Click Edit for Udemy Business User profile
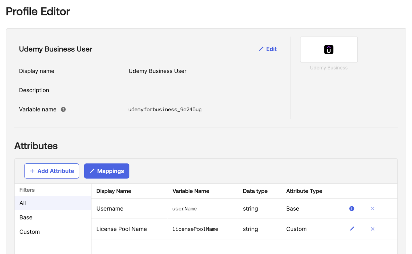 point(268,49)
